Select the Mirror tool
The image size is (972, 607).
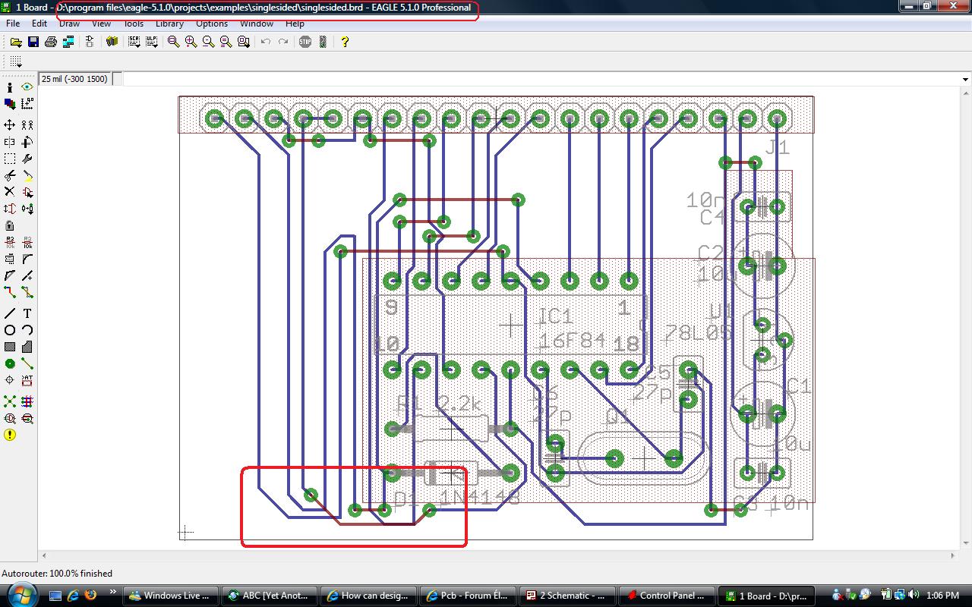pyautogui.click(x=10, y=142)
